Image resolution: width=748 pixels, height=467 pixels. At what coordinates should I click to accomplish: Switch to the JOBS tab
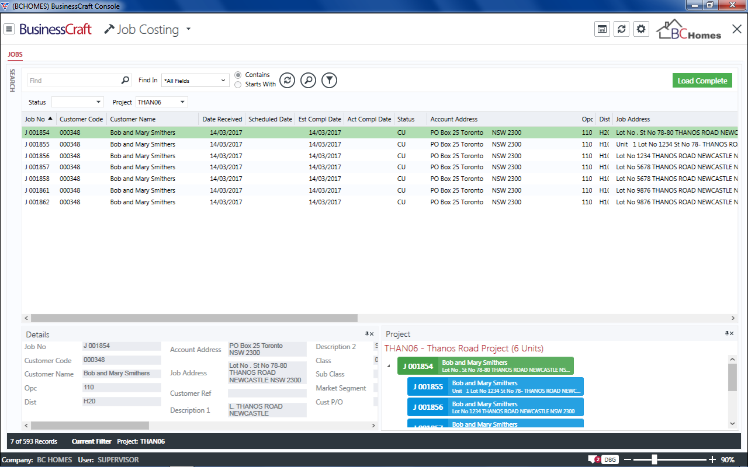tap(15, 54)
